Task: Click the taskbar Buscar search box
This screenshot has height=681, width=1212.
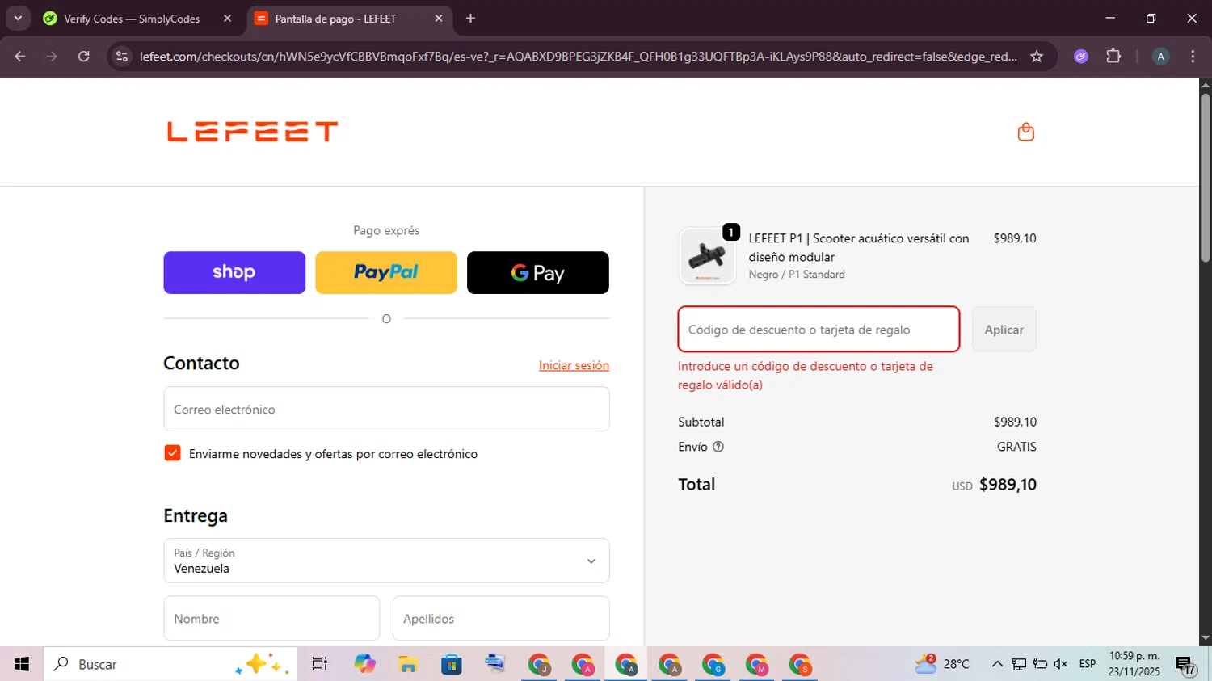Action: [170, 664]
